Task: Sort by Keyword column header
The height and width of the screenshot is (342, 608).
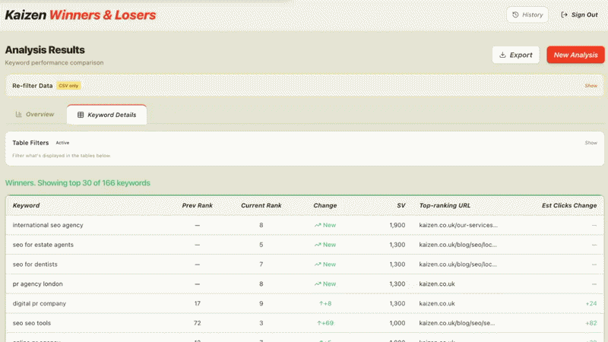Action: 26,205
